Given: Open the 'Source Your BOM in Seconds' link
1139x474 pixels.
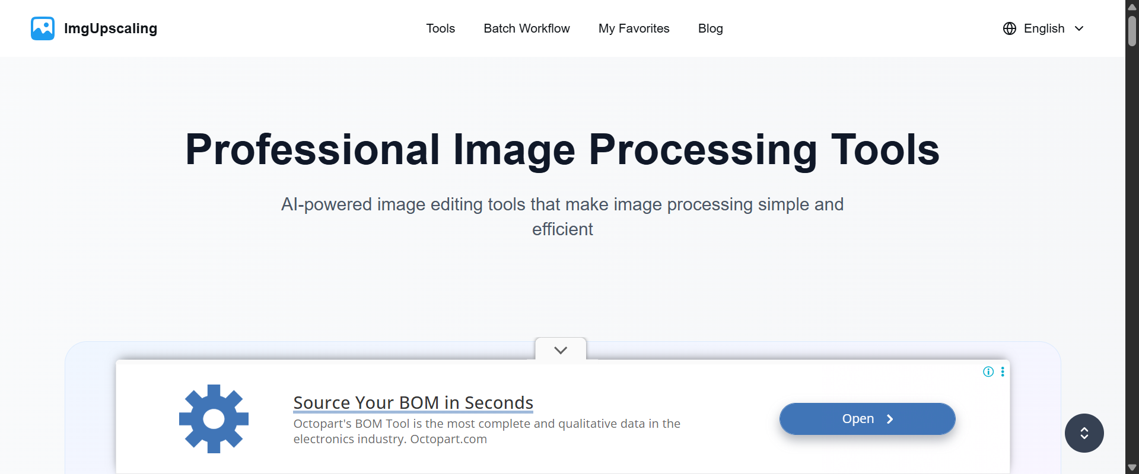Looking at the screenshot, I should pos(413,402).
